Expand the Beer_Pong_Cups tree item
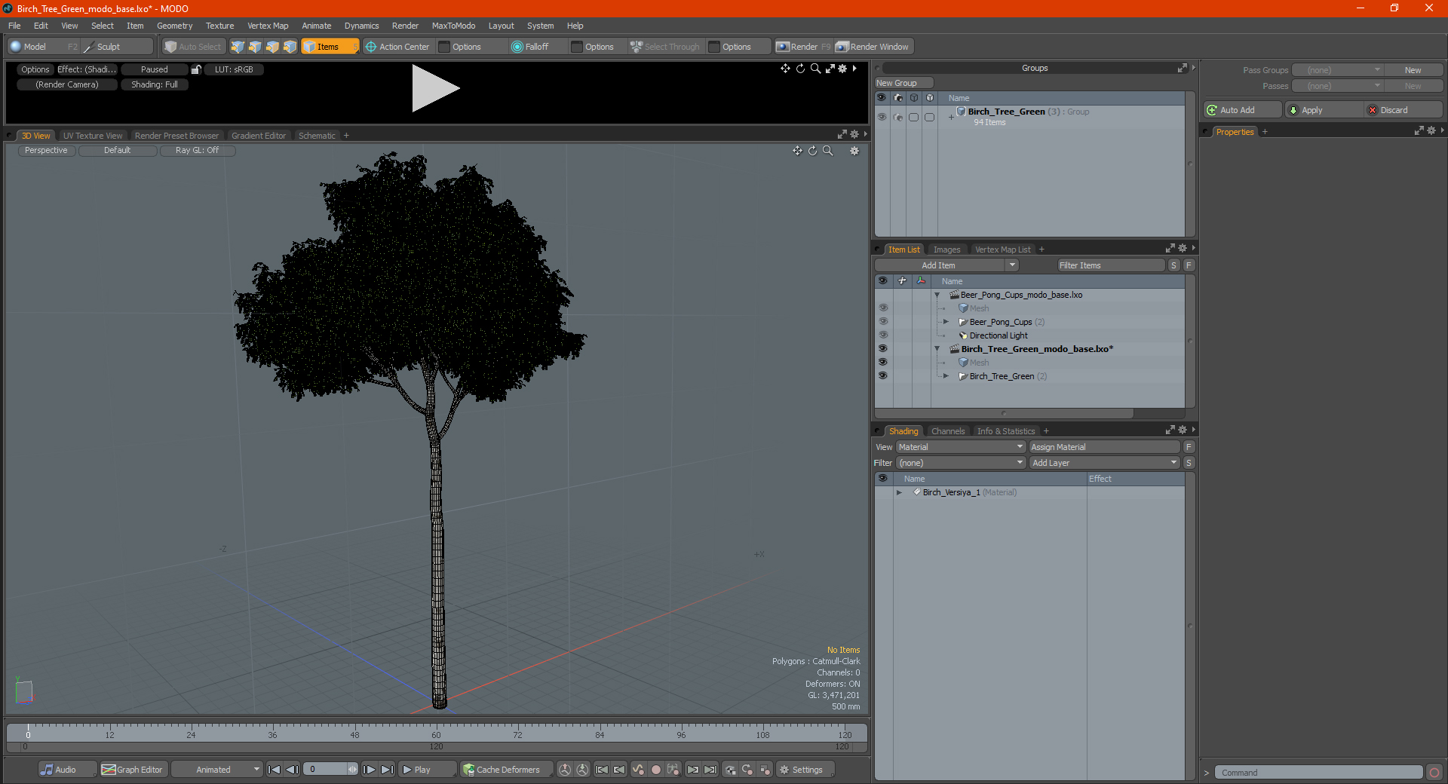Image resolution: width=1448 pixels, height=784 pixels. 946,322
